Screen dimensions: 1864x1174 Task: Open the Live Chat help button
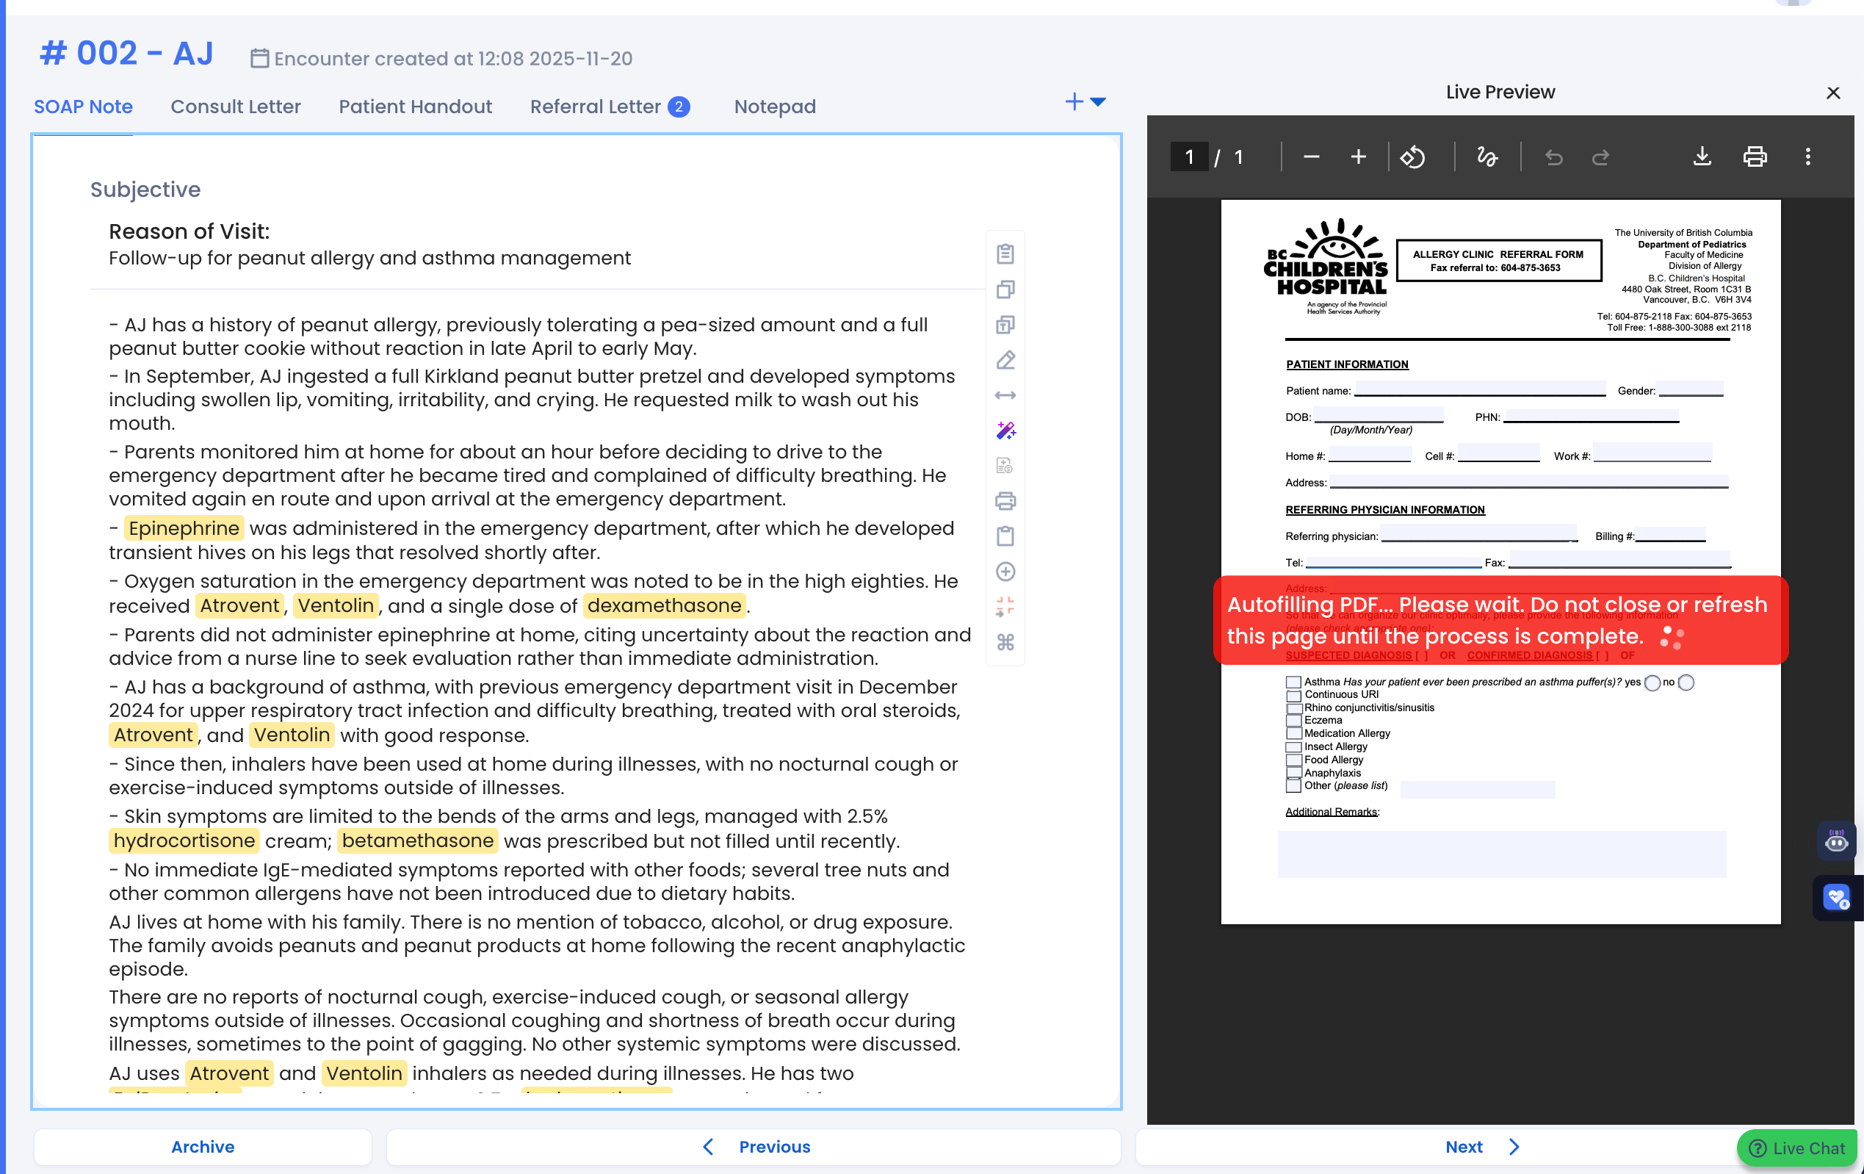click(1797, 1148)
